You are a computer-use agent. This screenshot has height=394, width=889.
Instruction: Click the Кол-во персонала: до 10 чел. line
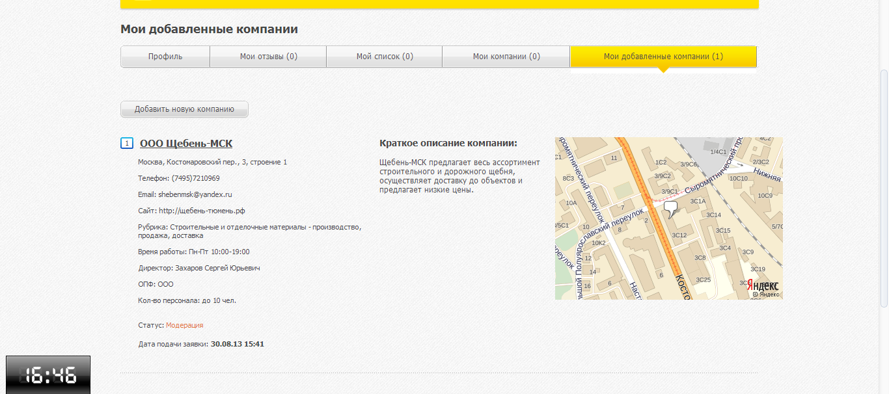[187, 300]
